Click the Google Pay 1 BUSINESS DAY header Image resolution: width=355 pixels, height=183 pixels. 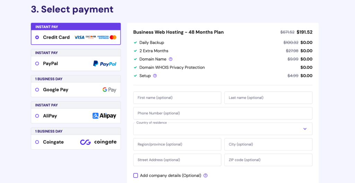point(76,79)
